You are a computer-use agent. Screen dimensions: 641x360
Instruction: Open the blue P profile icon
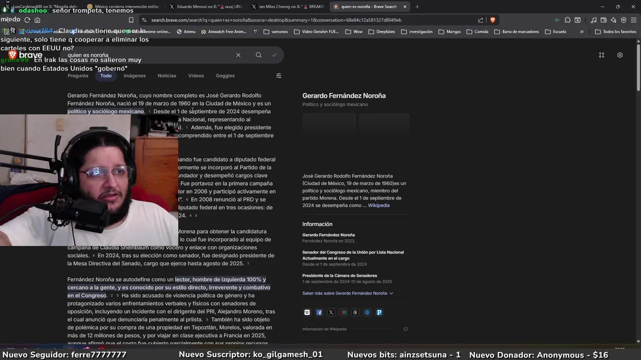click(x=379, y=312)
